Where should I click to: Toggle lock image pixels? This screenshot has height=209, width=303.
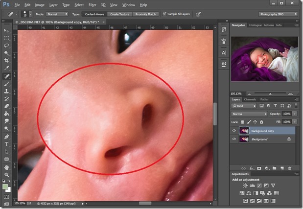pyautogui.click(x=249, y=122)
